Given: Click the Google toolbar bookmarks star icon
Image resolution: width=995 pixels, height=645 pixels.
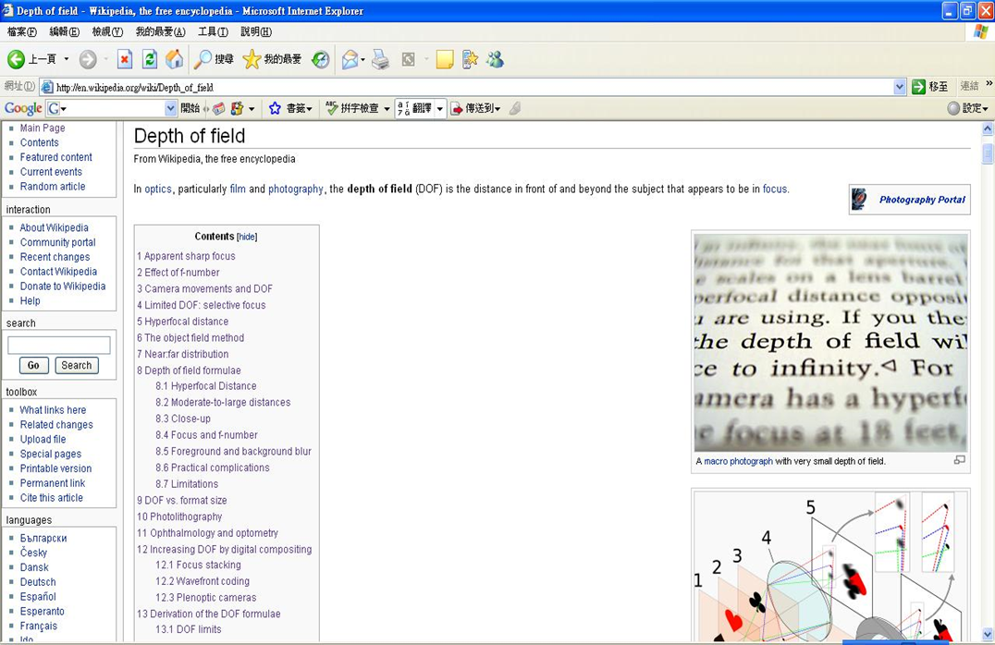Looking at the screenshot, I should pyautogui.click(x=274, y=108).
